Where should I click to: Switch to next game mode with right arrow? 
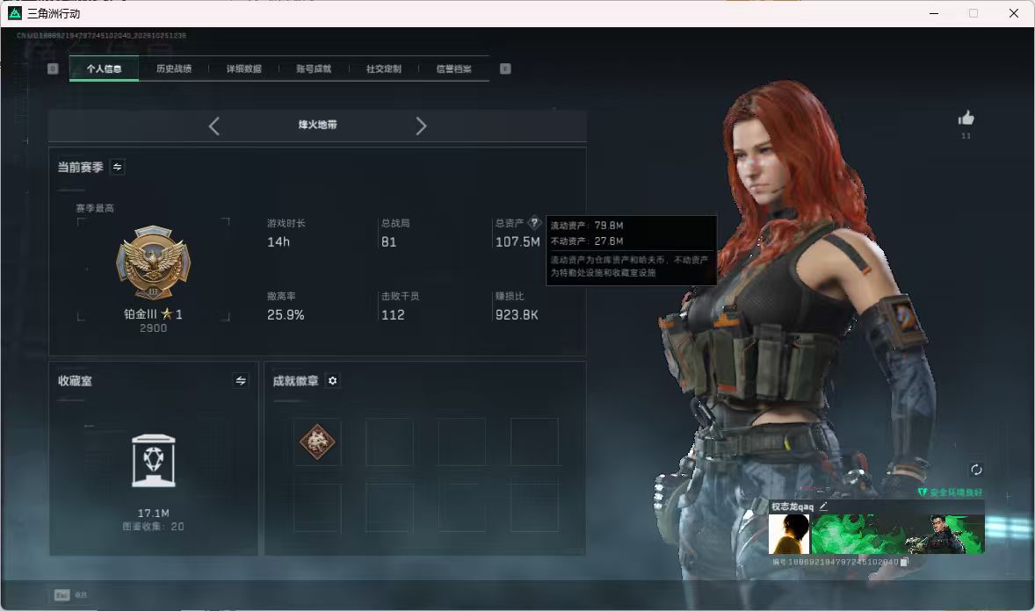(x=421, y=126)
